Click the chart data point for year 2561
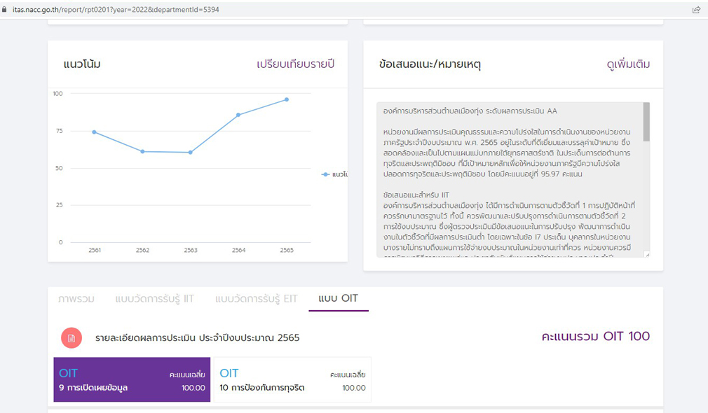The width and height of the screenshot is (708, 413). tap(94, 132)
